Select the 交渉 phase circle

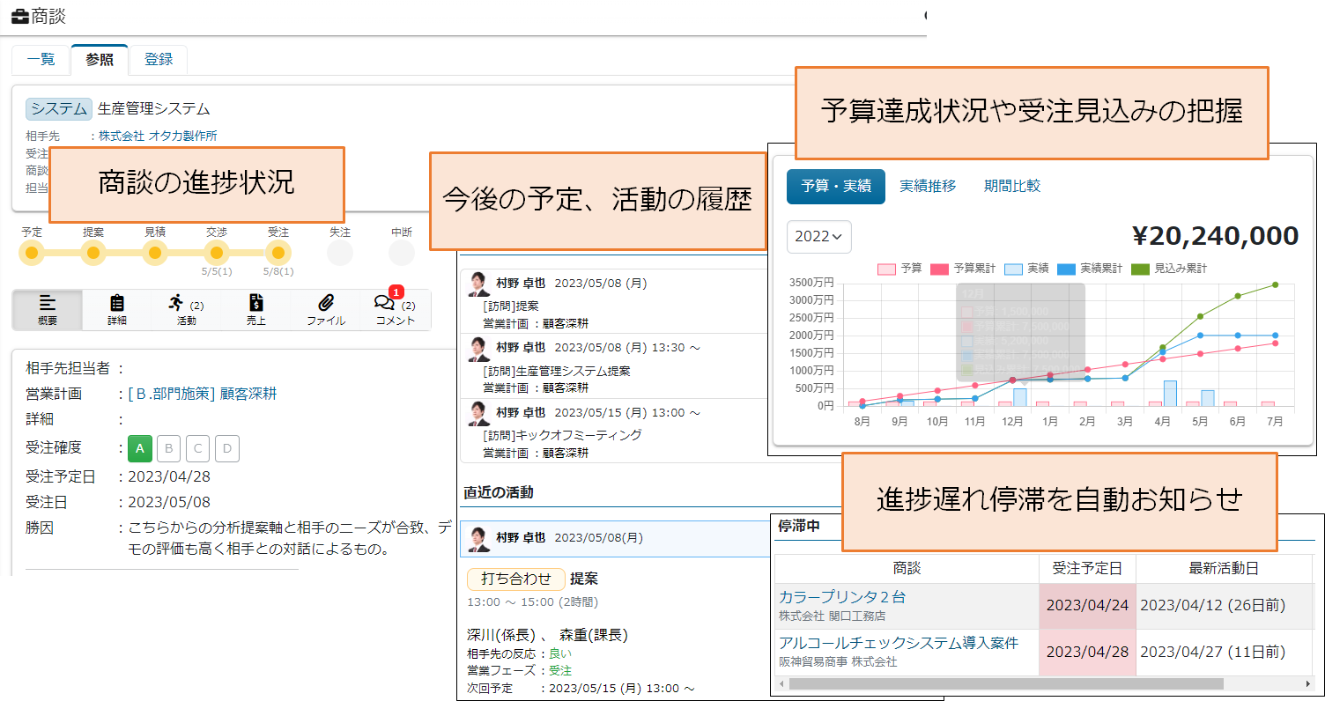pos(217,254)
